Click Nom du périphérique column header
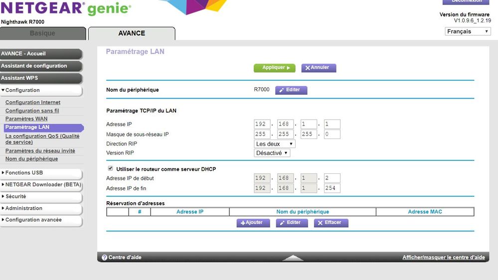This screenshot has height=280, width=498. pyautogui.click(x=303, y=212)
